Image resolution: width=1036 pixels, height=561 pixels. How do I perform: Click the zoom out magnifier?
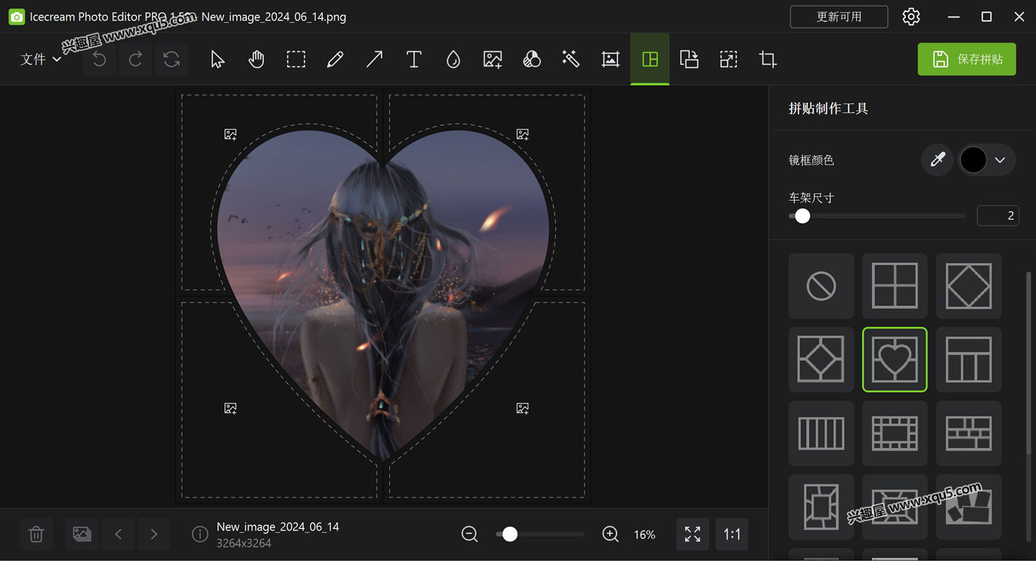(470, 534)
